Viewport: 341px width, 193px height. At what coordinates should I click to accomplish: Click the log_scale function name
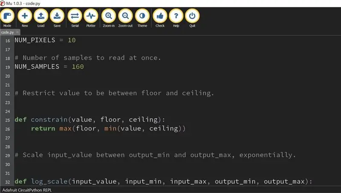point(49,182)
